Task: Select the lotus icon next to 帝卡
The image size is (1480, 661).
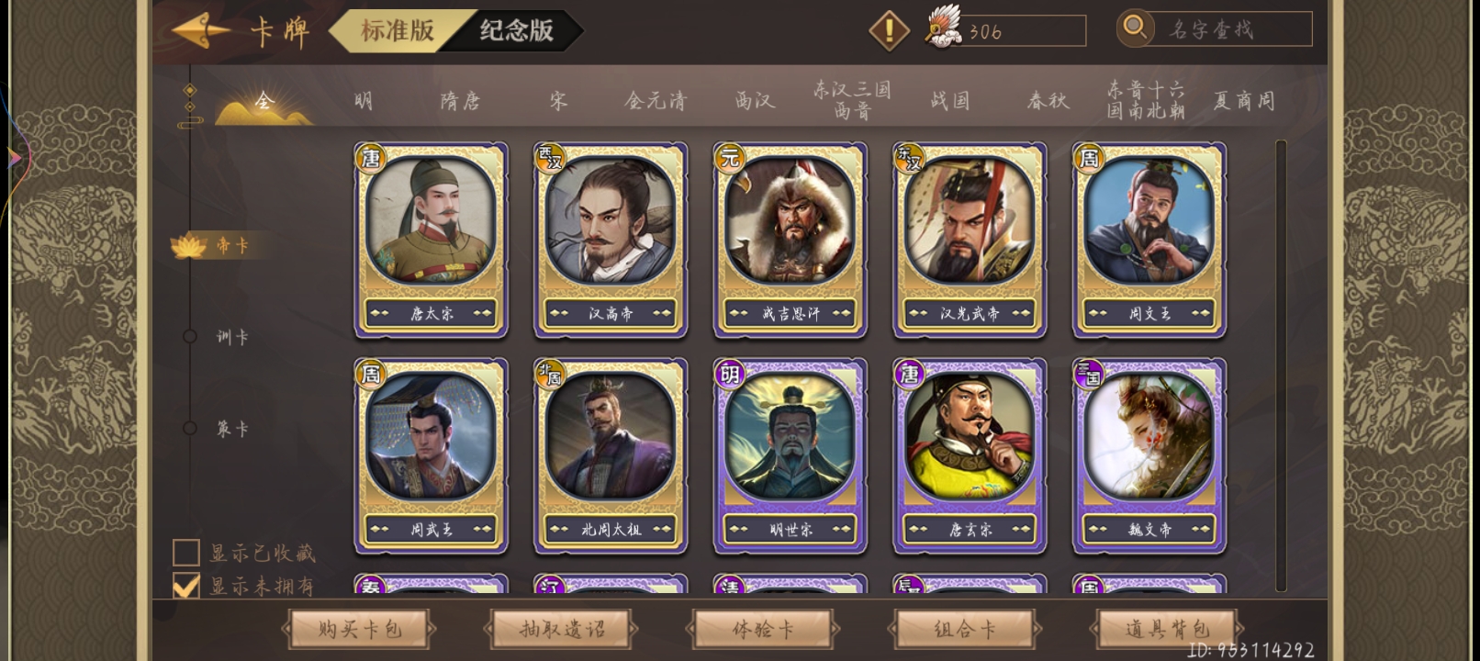Action: pyautogui.click(x=188, y=246)
